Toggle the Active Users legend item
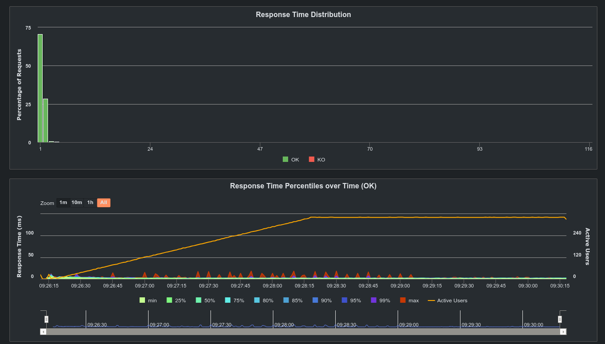This screenshot has width=605, height=344. (x=447, y=300)
